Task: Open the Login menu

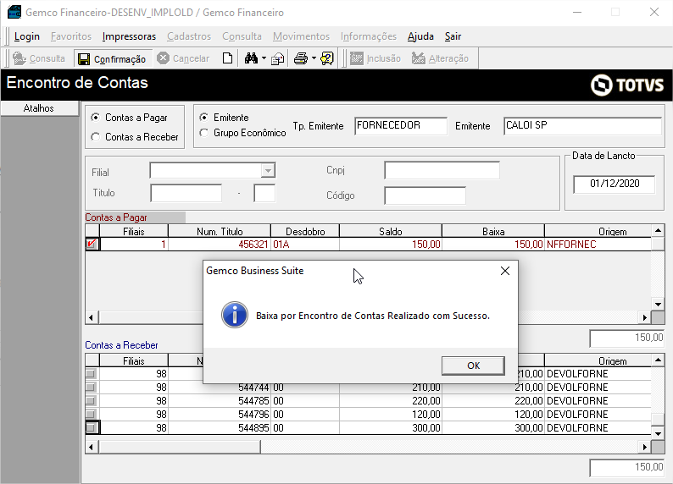Action: 26,36
